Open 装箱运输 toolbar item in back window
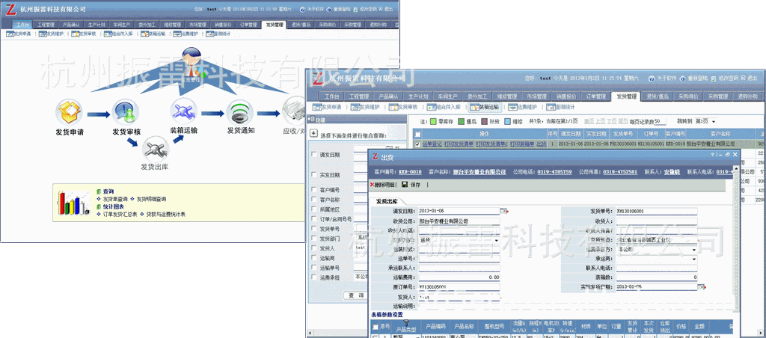Image resolution: width=766 pixels, height=338 pixels. [154, 34]
